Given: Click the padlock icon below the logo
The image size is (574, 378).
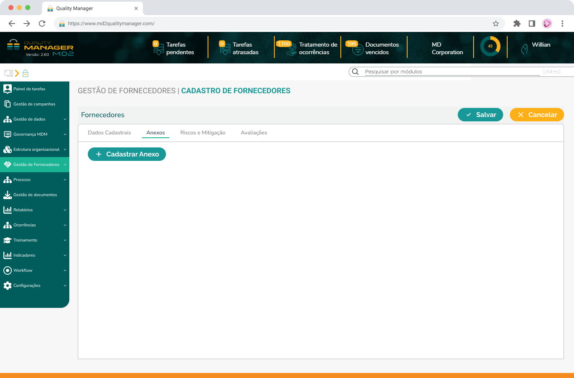Looking at the screenshot, I should click(x=25, y=73).
